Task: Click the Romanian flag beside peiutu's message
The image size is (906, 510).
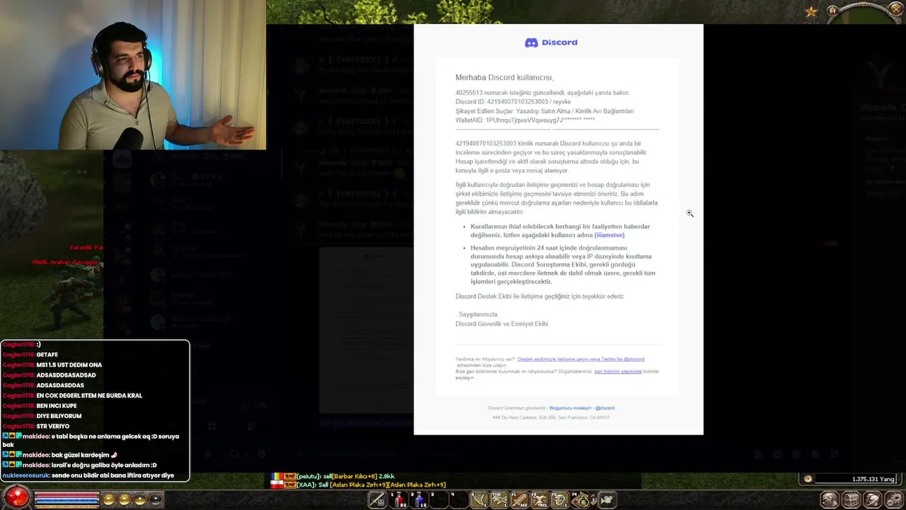Action: (277, 476)
